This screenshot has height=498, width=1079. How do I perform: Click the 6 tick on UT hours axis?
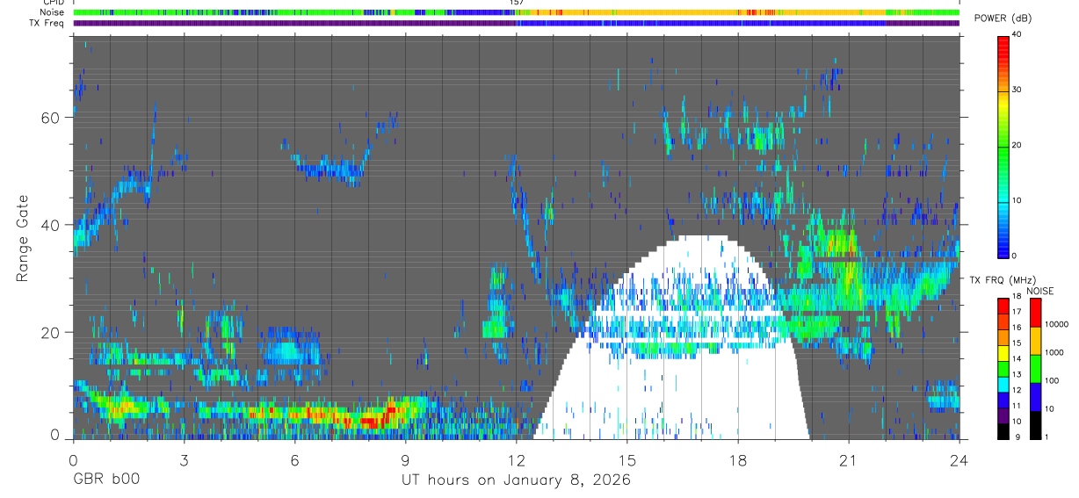(x=294, y=460)
